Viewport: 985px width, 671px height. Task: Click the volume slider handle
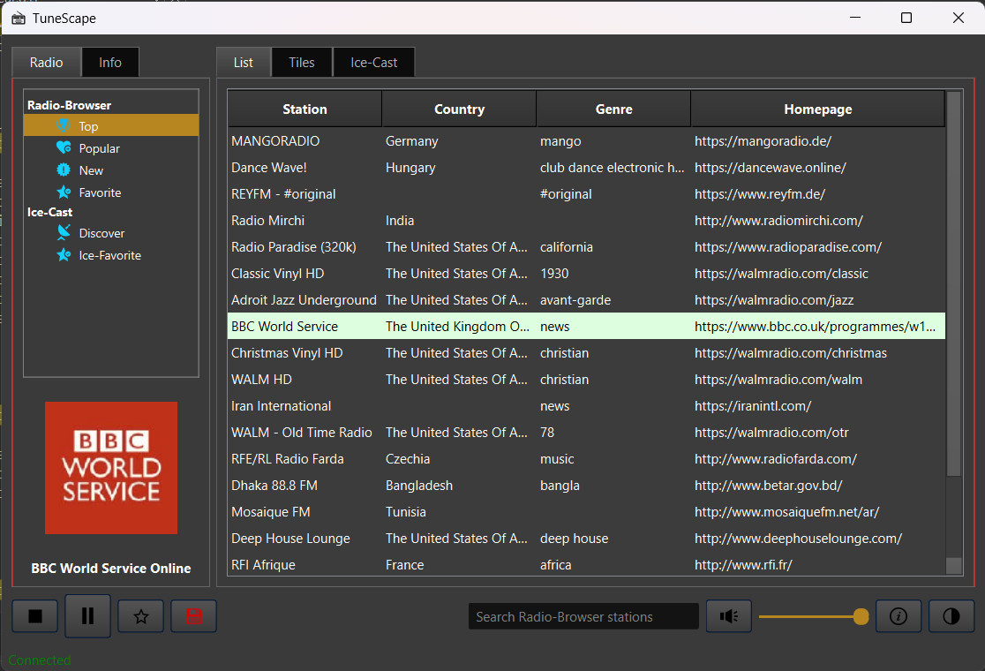pos(861,616)
